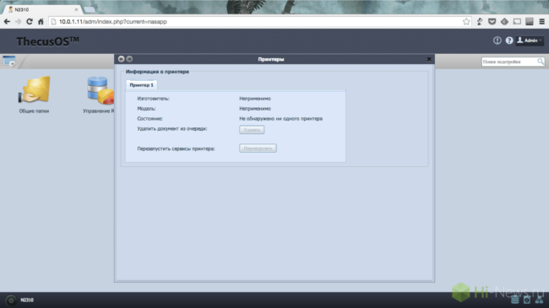
Task: Click the search magnifier icon
Action: pos(541,62)
